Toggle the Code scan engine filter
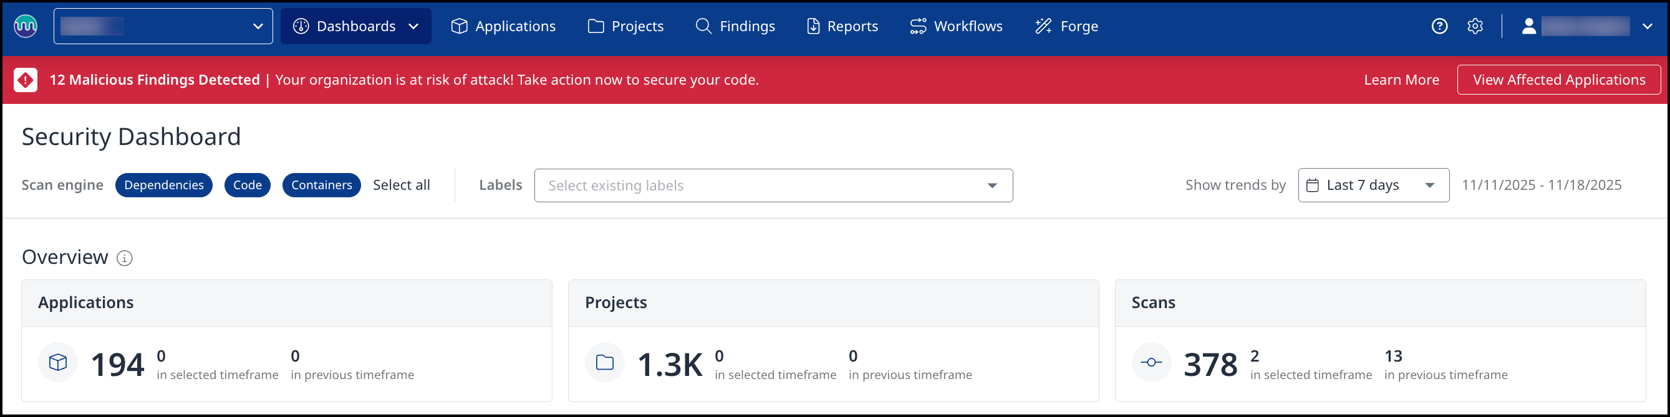Screen dimensions: 1670x417 pyautogui.click(x=247, y=185)
